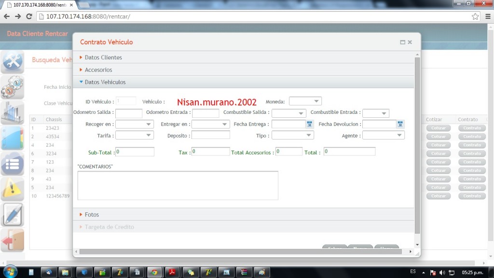Go back in the browser
Viewport: 494px width, 278px height.
[x=7, y=16]
